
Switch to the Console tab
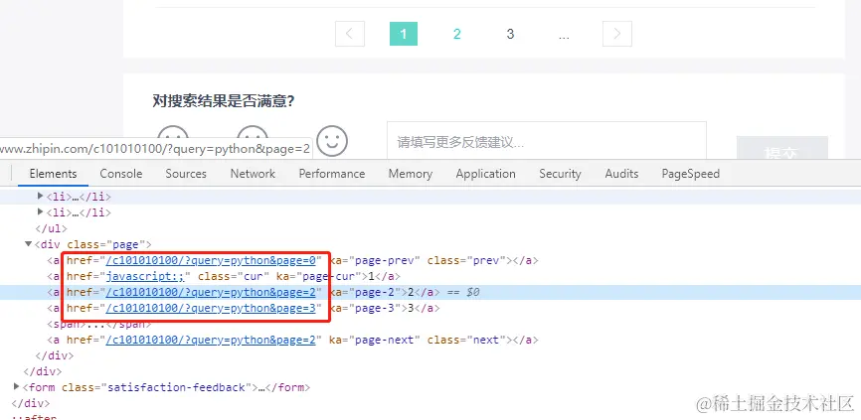tap(121, 174)
